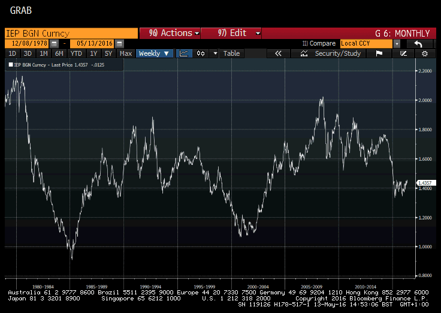Click the flag events icon
The width and height of the screenshot is (441, 313).
[x=379, y=53]
